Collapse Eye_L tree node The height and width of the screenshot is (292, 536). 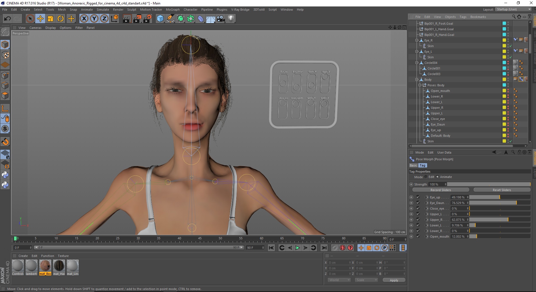tap(417, 52)
